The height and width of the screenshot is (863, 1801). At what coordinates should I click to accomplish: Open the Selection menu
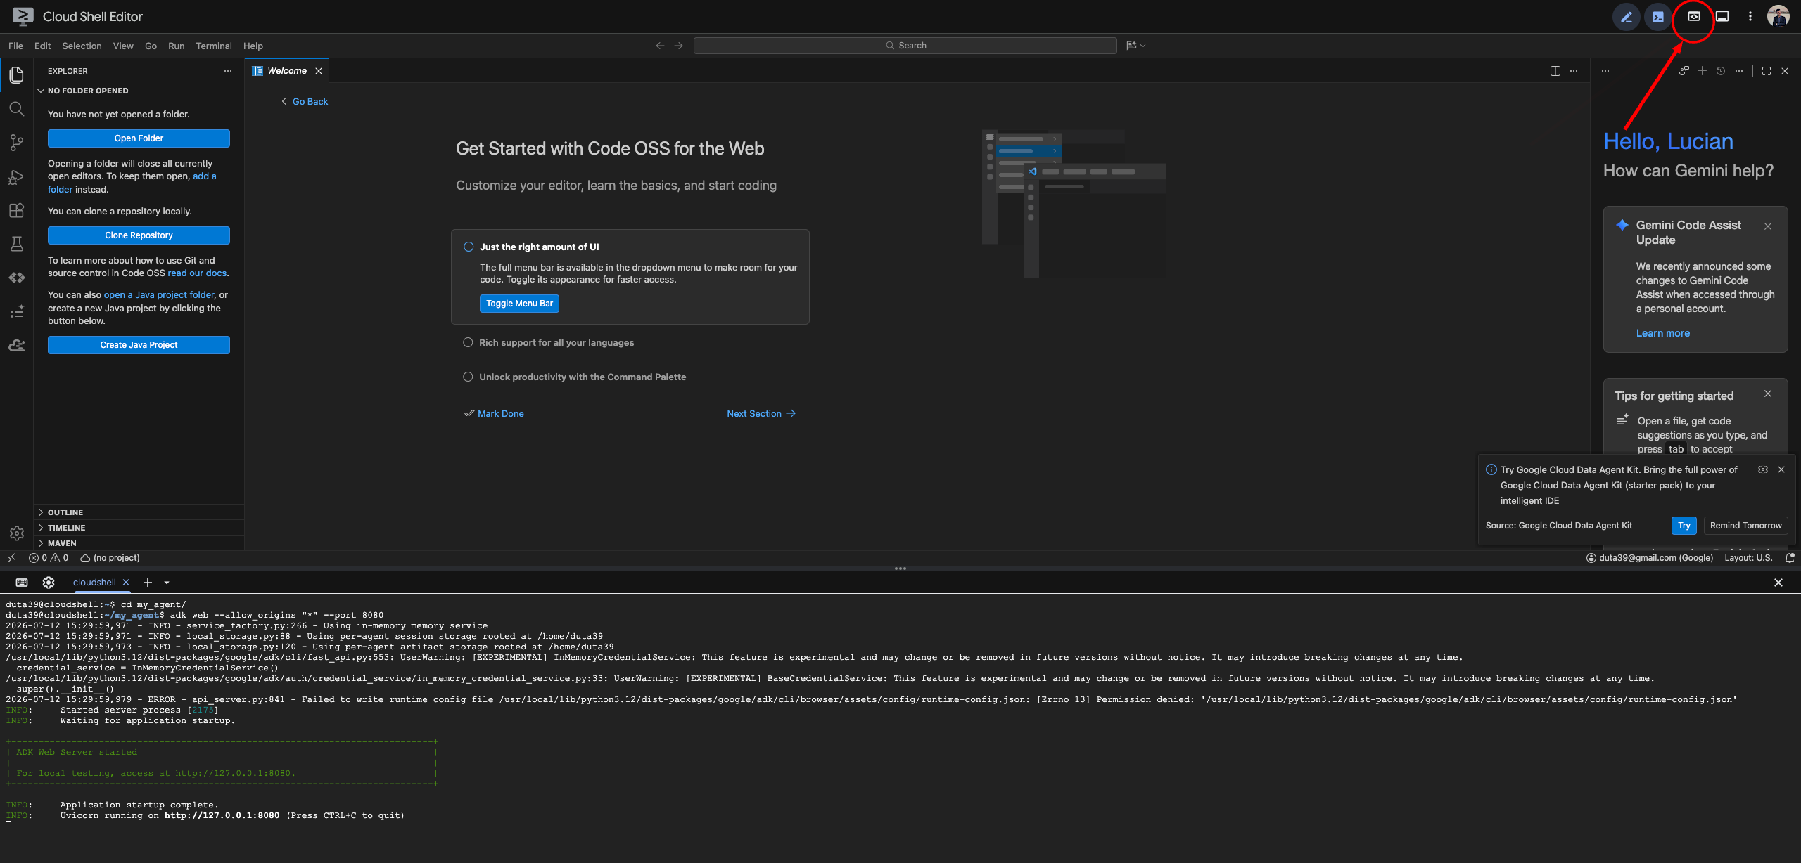point(82,46)
